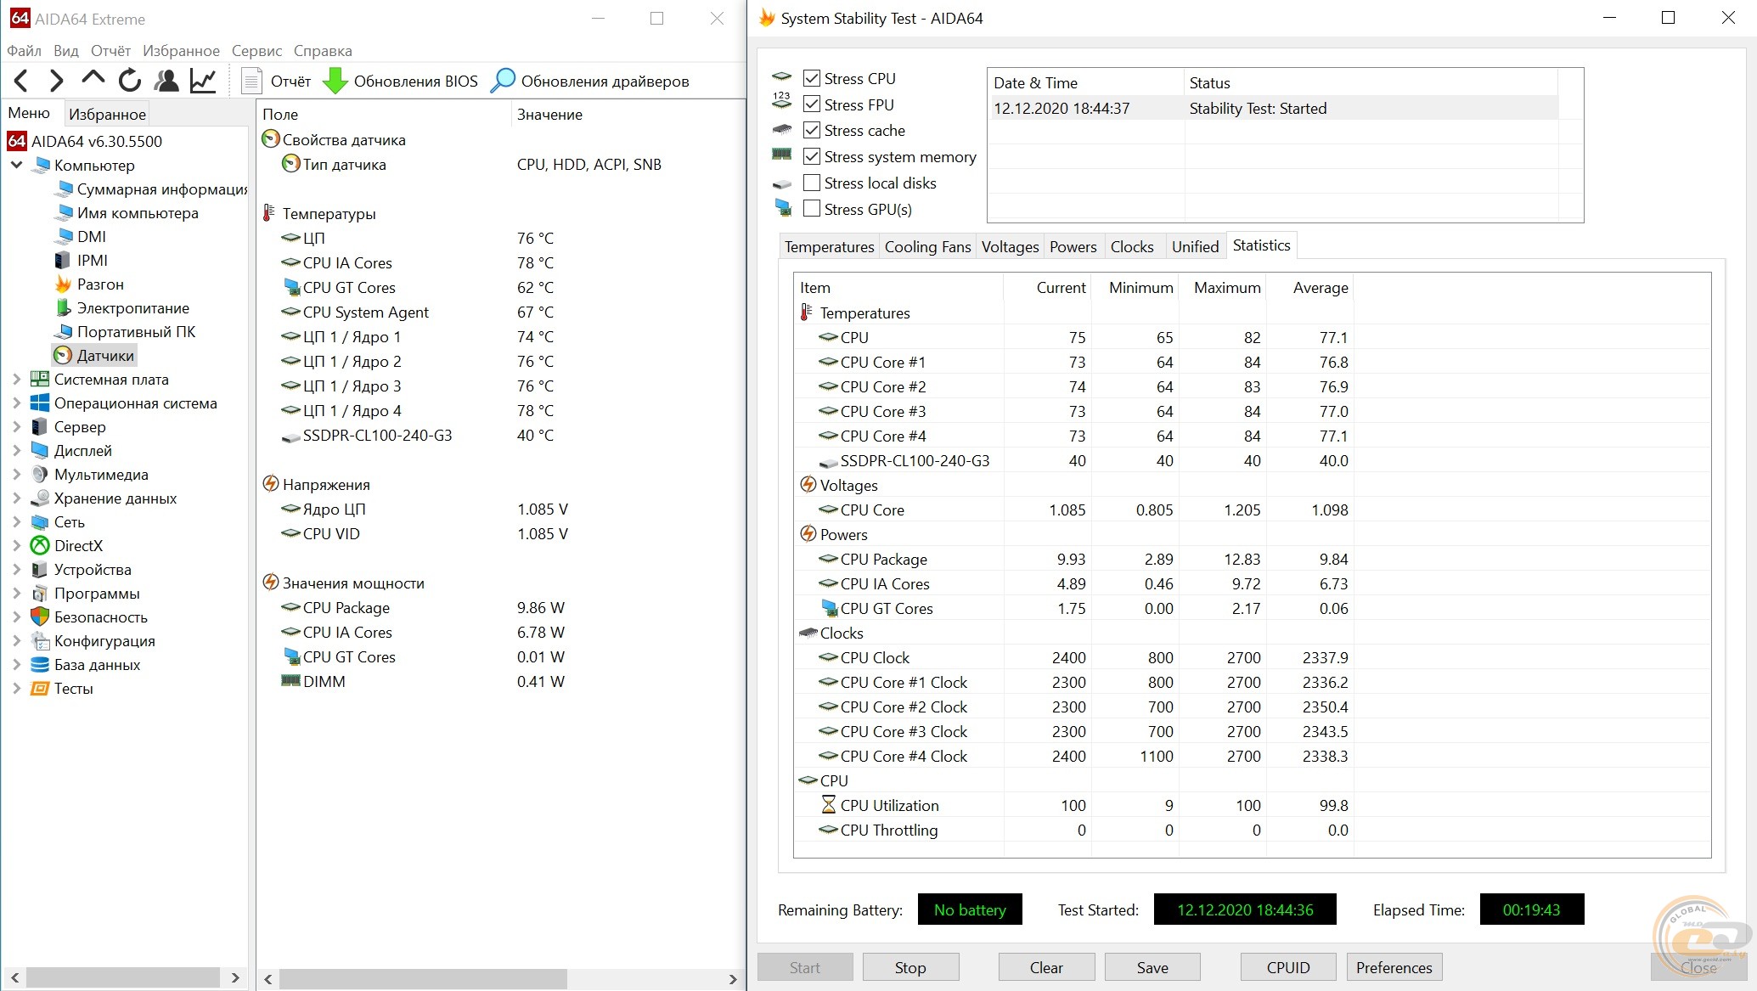Click the SSDPR-CL100-240-G3 drive icon in sensor list

pyautogui.click(x=291, y=436)
